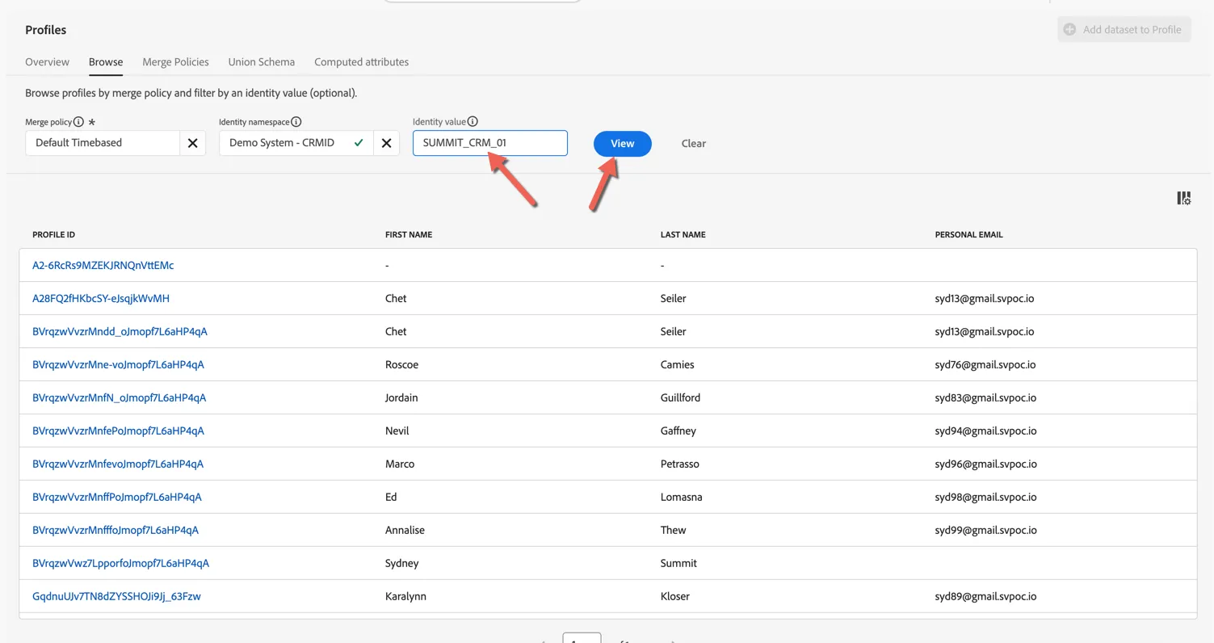Image resolution: width=1214 pixels, height=643 pixels.
Task: Open the Computed attributes tab
Action: click(361, 62)
